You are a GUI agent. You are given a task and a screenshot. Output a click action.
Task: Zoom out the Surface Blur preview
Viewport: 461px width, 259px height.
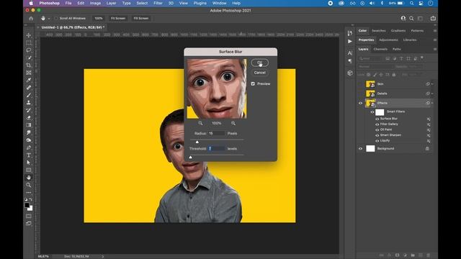(200, 123)
